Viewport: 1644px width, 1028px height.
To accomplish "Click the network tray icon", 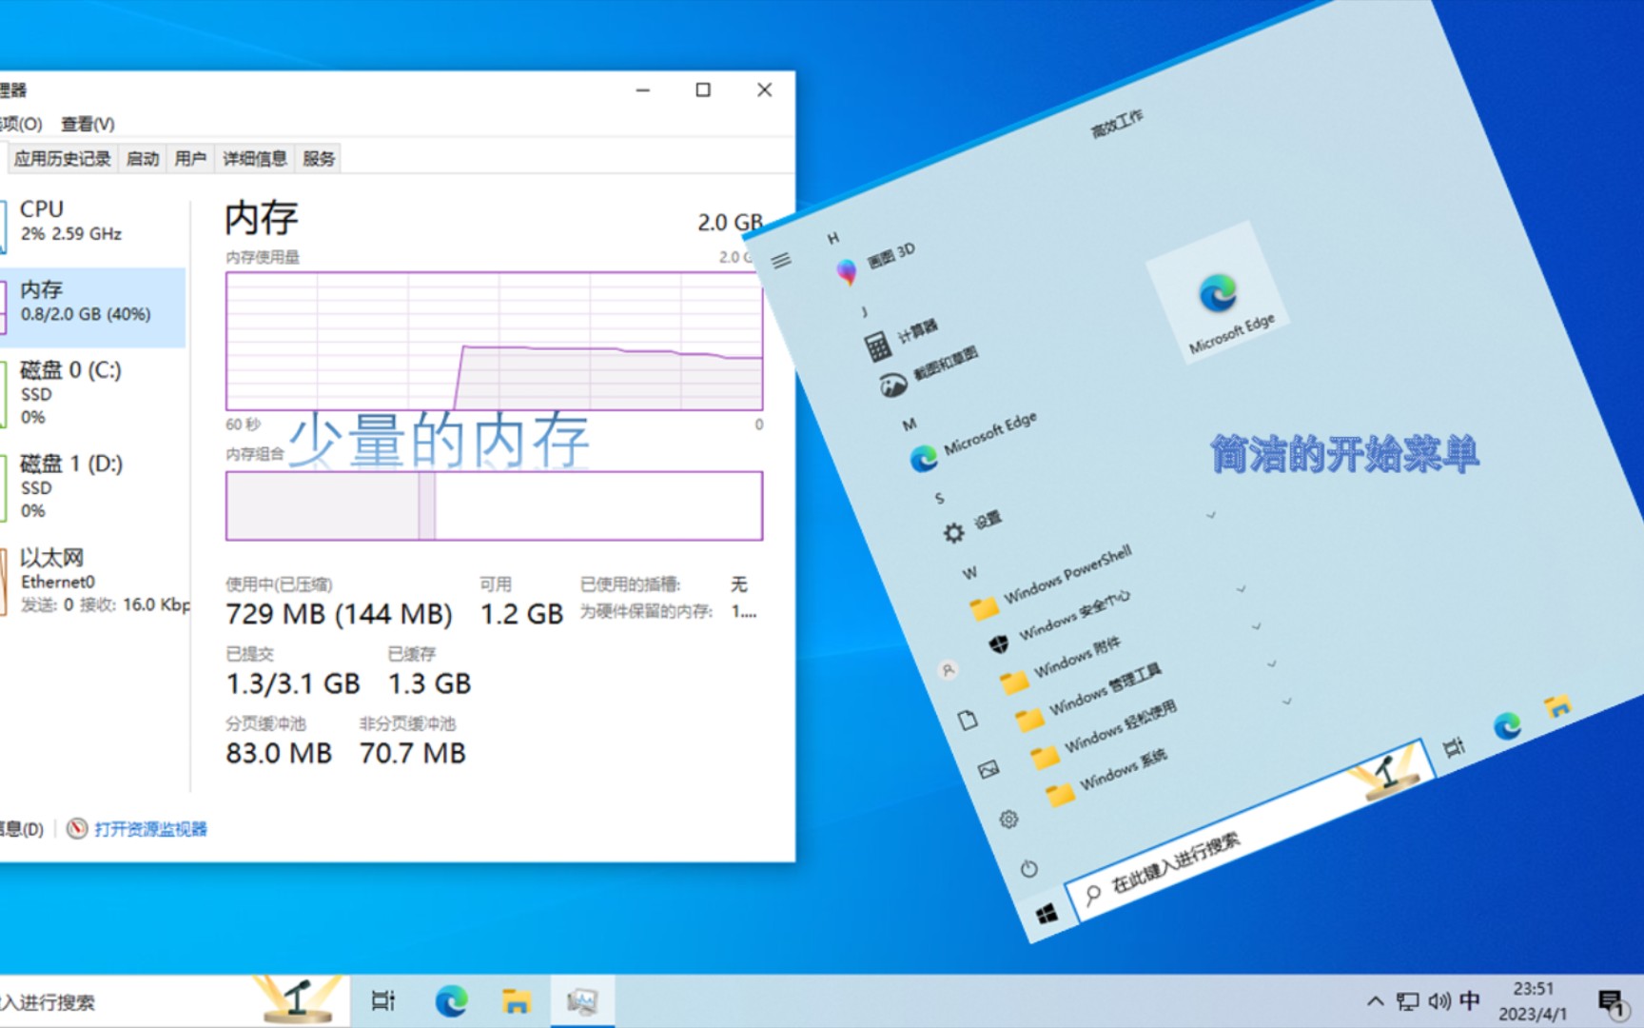I will pos(1407,1001).
